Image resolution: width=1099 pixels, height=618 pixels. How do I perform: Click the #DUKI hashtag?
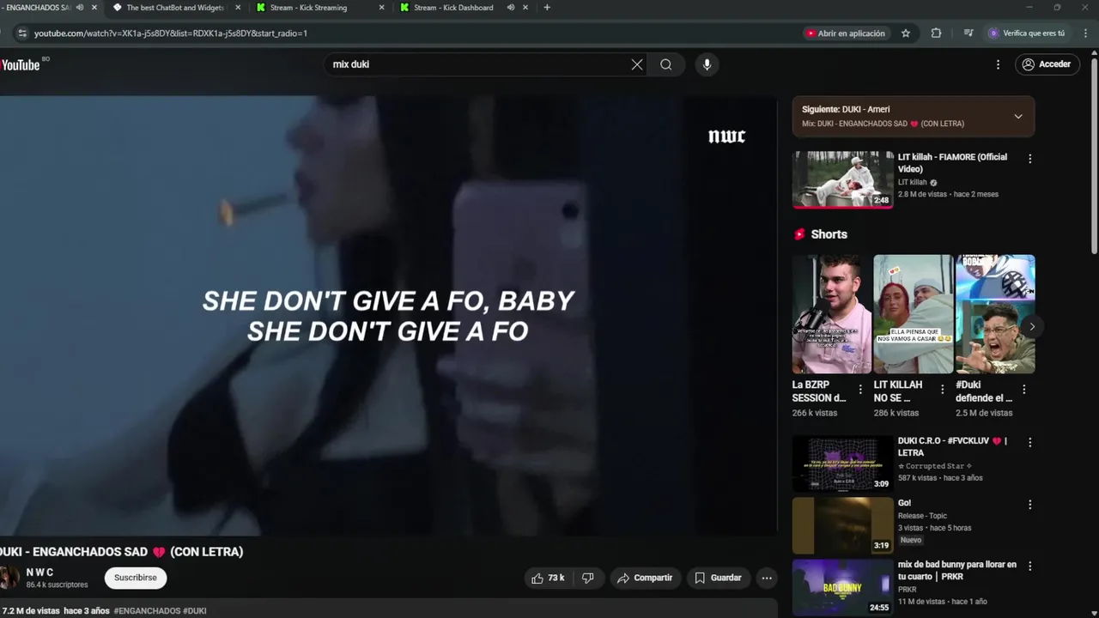(195, 611)
